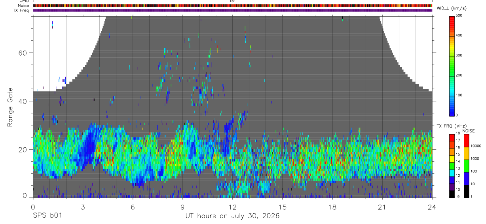Screen dimensions: 486x224
Task: Click the 6 hour tick label on the time axis
Action: [133, 207]
